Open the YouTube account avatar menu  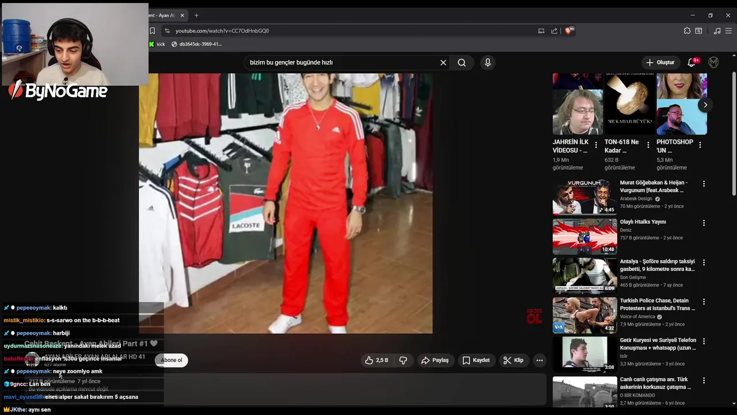point(713,62)
